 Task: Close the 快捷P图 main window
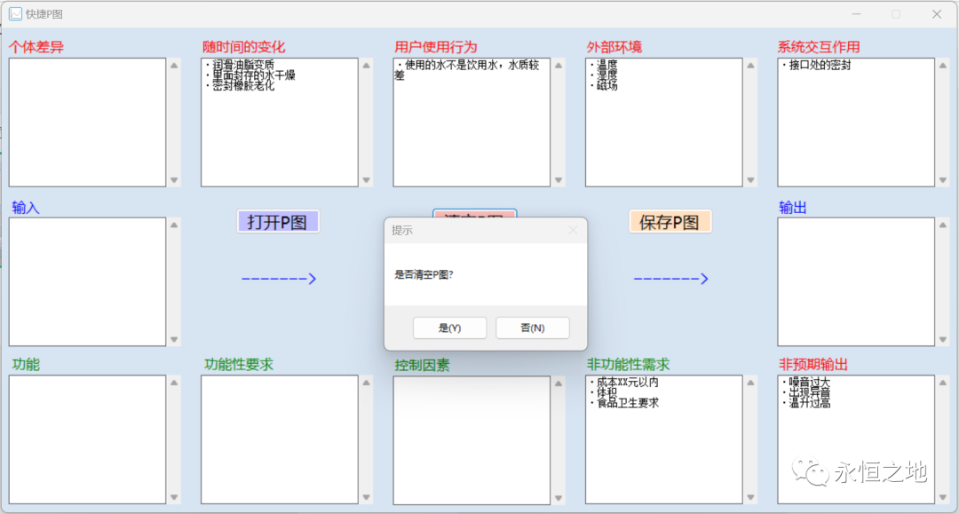[x=937, y=14]
